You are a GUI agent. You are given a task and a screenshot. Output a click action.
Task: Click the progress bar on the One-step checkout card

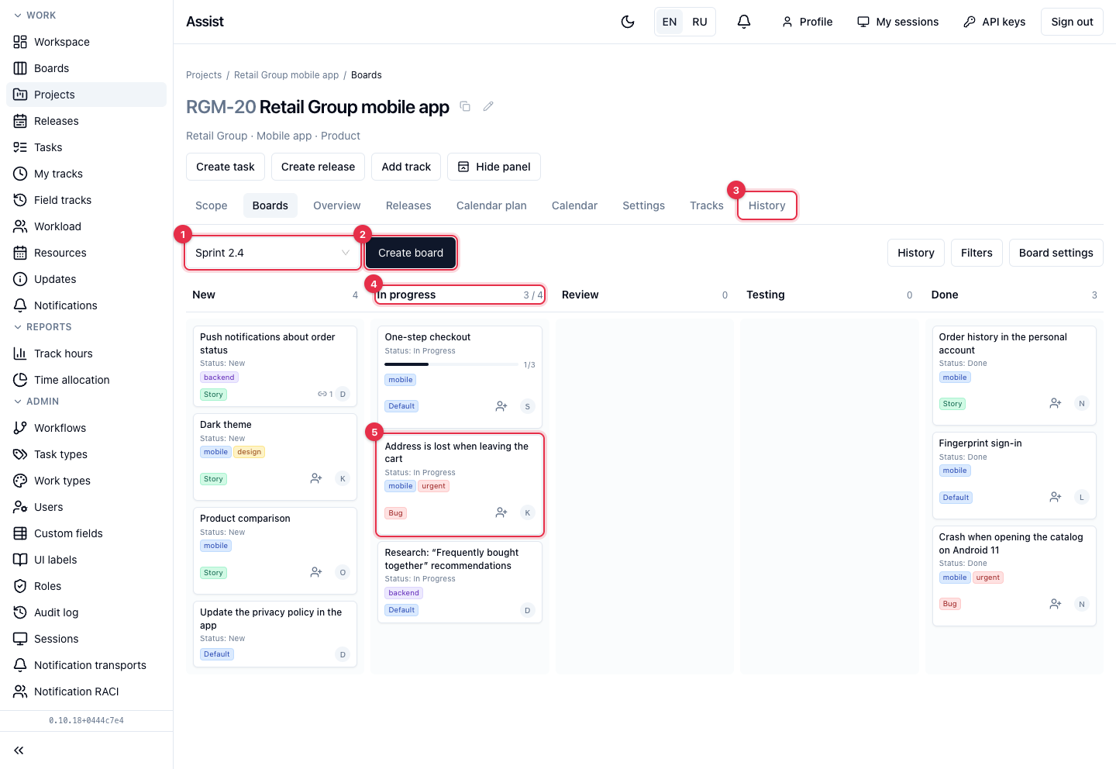pyautogui.click(x=451, y=364)
